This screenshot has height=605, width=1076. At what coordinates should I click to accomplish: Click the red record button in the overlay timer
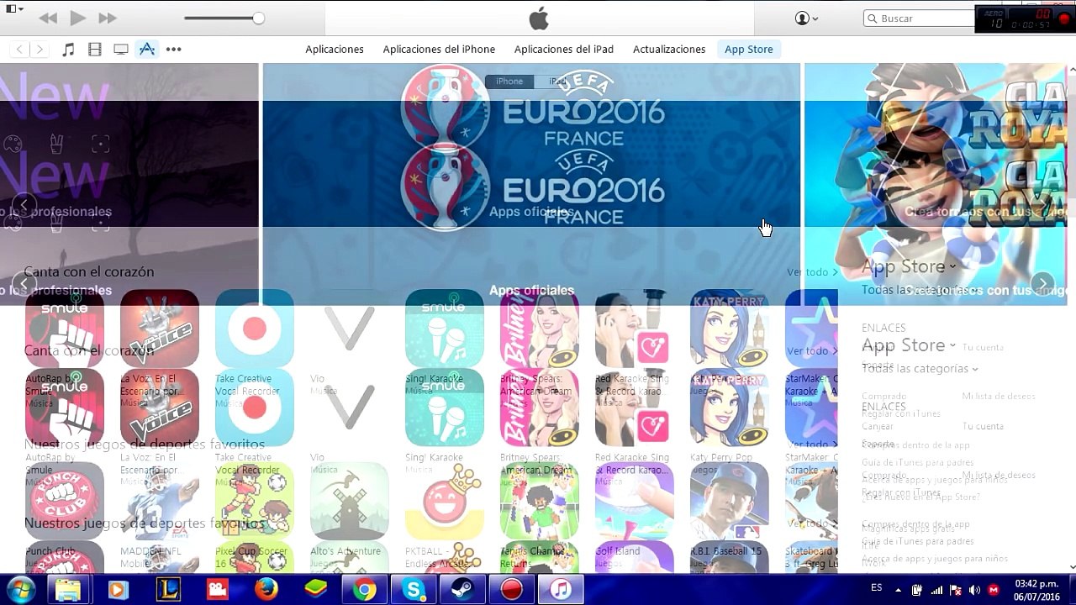pos(1065,18)
